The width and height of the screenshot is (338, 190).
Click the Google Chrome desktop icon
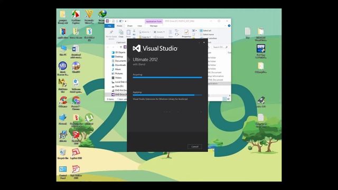coord(76,103)
